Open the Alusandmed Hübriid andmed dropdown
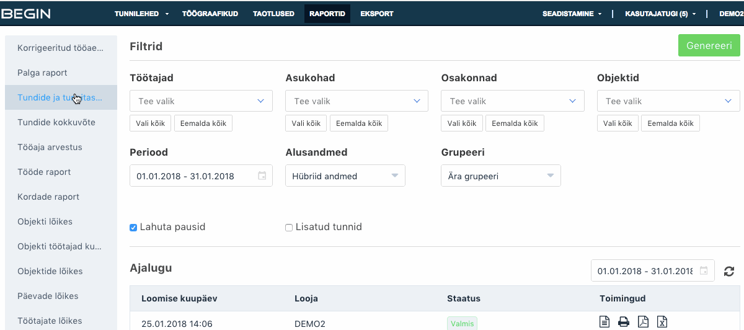 click(x=345, y=176)
